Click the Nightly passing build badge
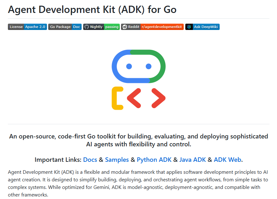Viewport: 277px width, 199px height. pyautogui.click(x=101, y=27)
